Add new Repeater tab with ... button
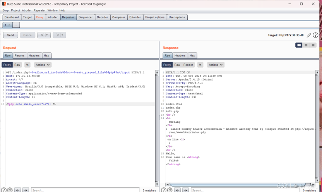322x192 pixels. click(16, 25)
